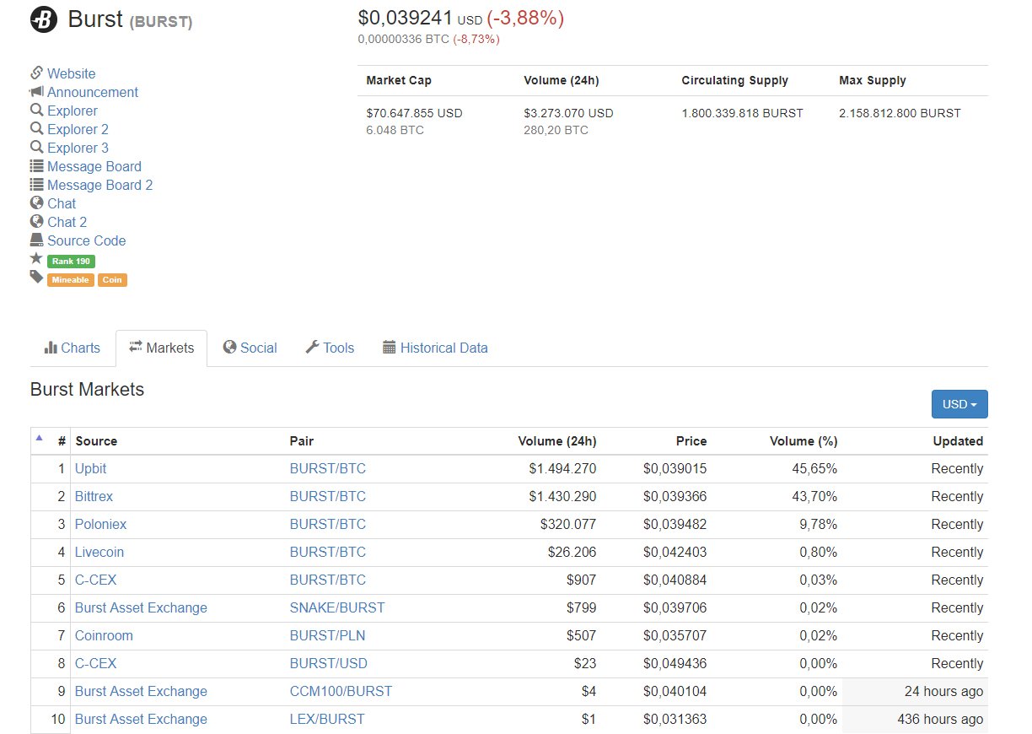Open the Announcement link
The image size is (1032, 734).
(x=93, y=92)
